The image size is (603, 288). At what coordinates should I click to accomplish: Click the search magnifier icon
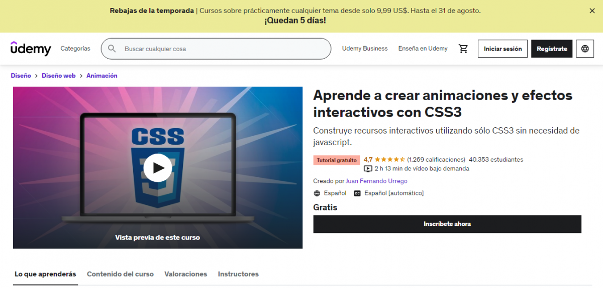coord(112,49)
